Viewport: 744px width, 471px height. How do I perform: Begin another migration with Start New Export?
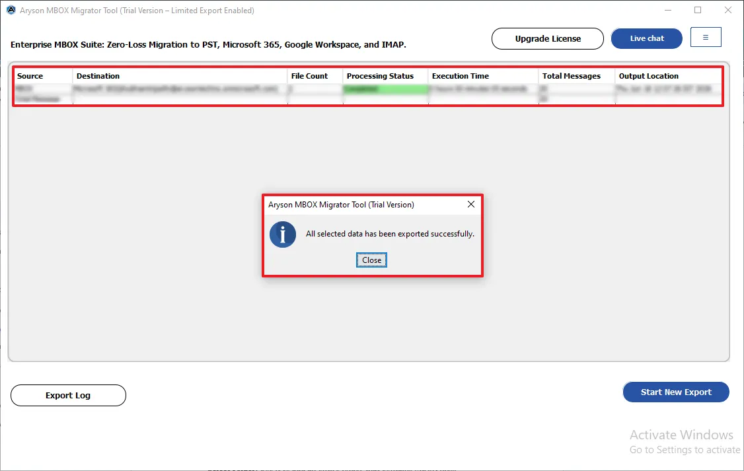[676, 392]
